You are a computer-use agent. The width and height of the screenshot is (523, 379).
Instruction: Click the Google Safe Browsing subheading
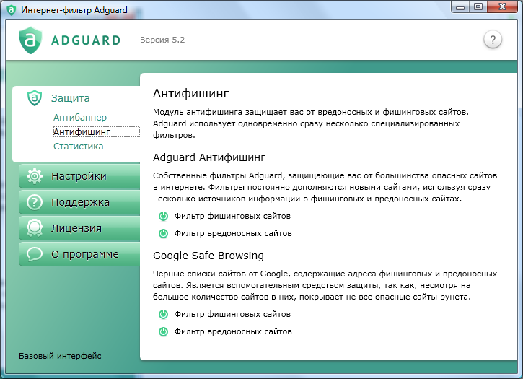tap(208, 256)
